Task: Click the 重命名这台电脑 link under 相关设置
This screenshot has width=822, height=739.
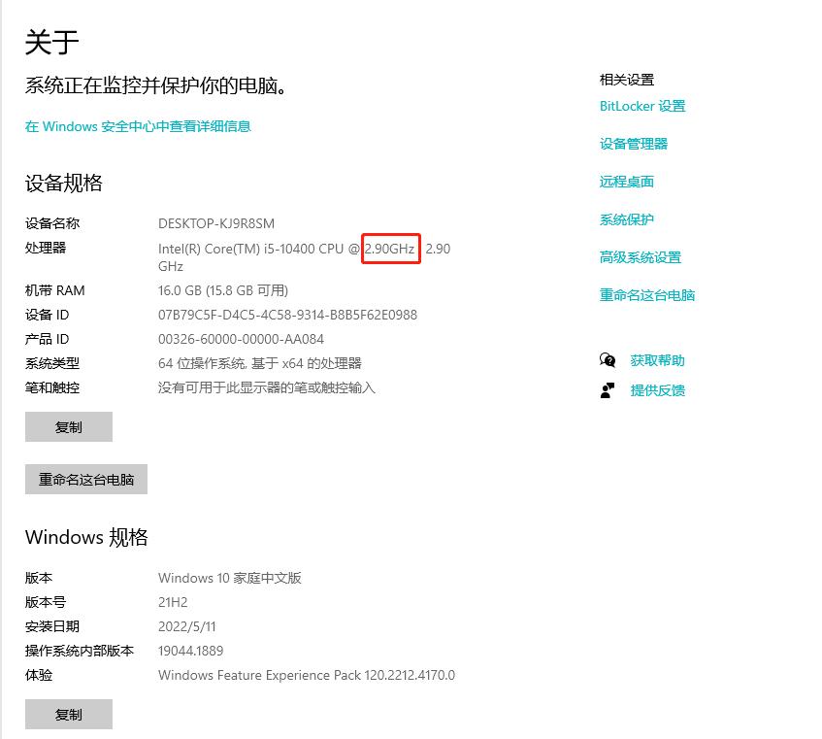Action: pos(646,294)
